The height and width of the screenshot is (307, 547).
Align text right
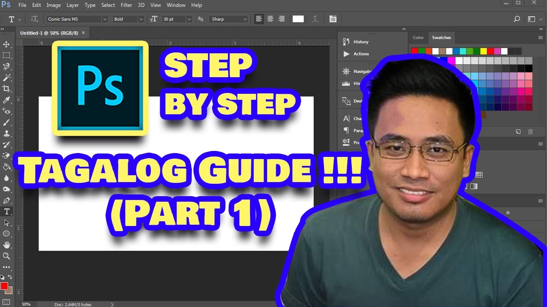pos(281,19)
